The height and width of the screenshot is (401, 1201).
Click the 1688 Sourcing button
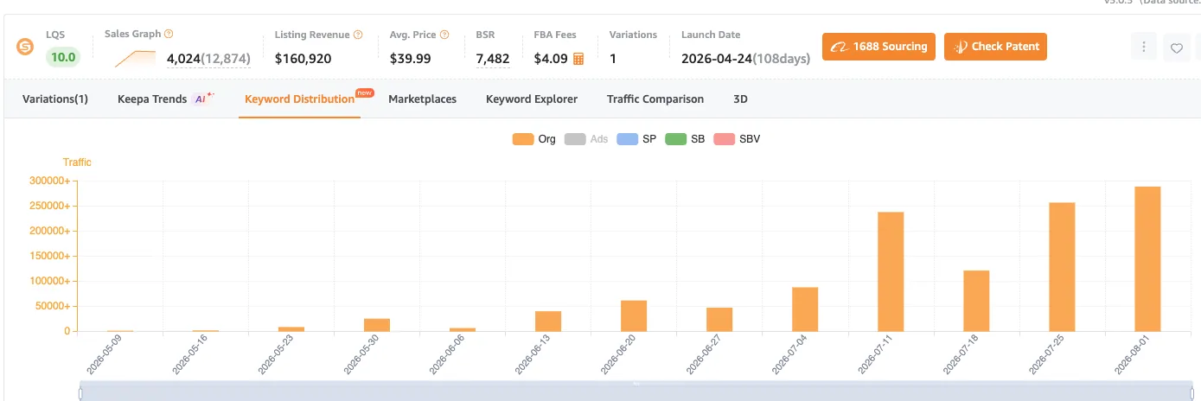point(878,47)
